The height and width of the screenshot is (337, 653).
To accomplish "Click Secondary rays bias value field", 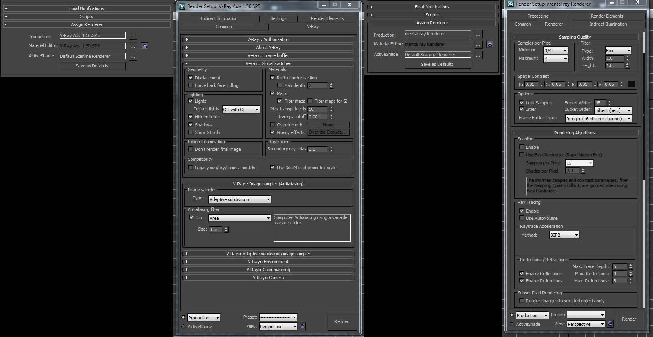I will [x=318, y=149].
